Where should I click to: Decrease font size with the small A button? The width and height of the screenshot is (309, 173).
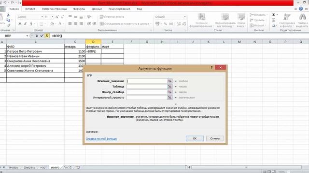pyautogui.click(x=62, y=17)
